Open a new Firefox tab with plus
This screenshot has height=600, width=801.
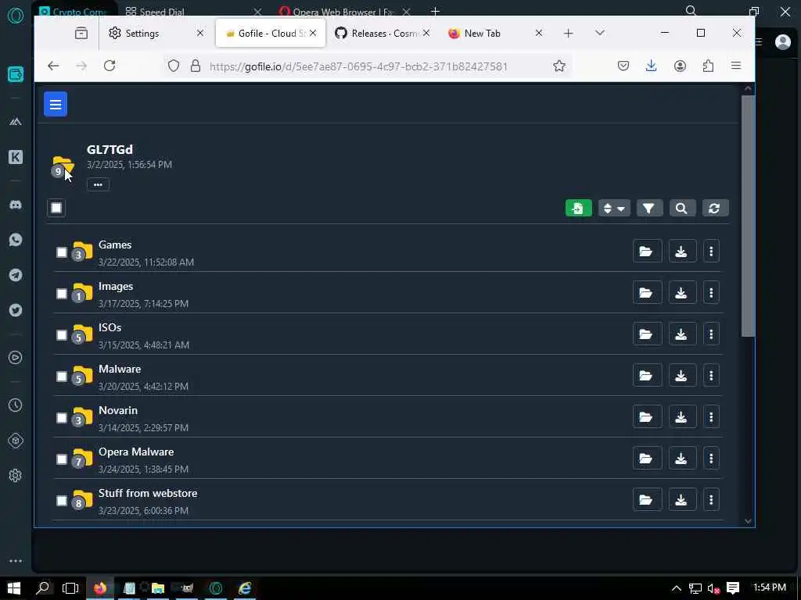point(568,33)
